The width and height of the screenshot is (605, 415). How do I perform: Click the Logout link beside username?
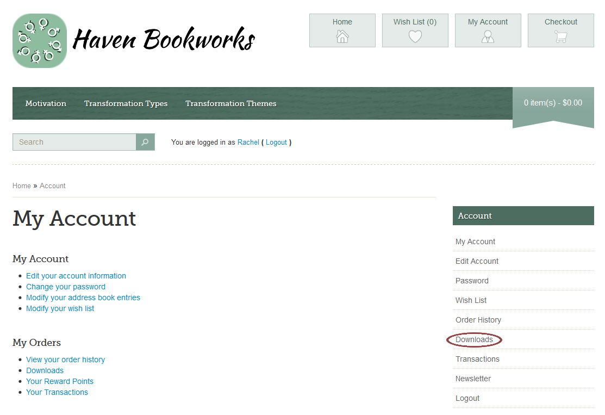pyautogui.click(x=276, y=142)
